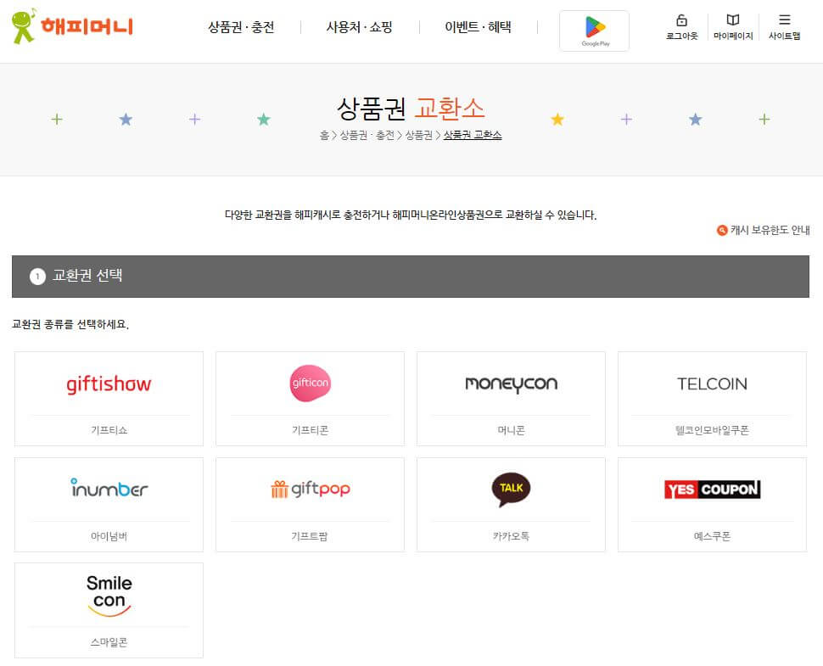Click the 상품권 breadcrumb item

pos(418,136)
